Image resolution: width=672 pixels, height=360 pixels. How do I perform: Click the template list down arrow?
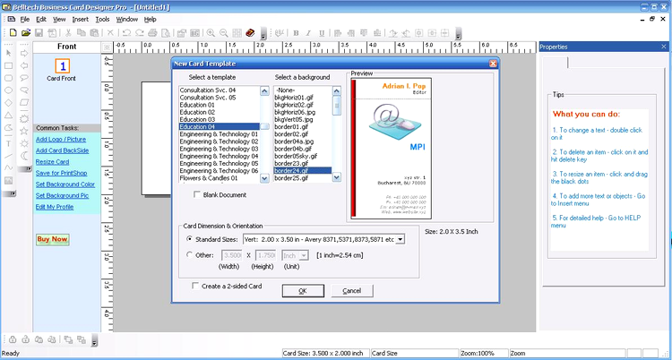265,178
